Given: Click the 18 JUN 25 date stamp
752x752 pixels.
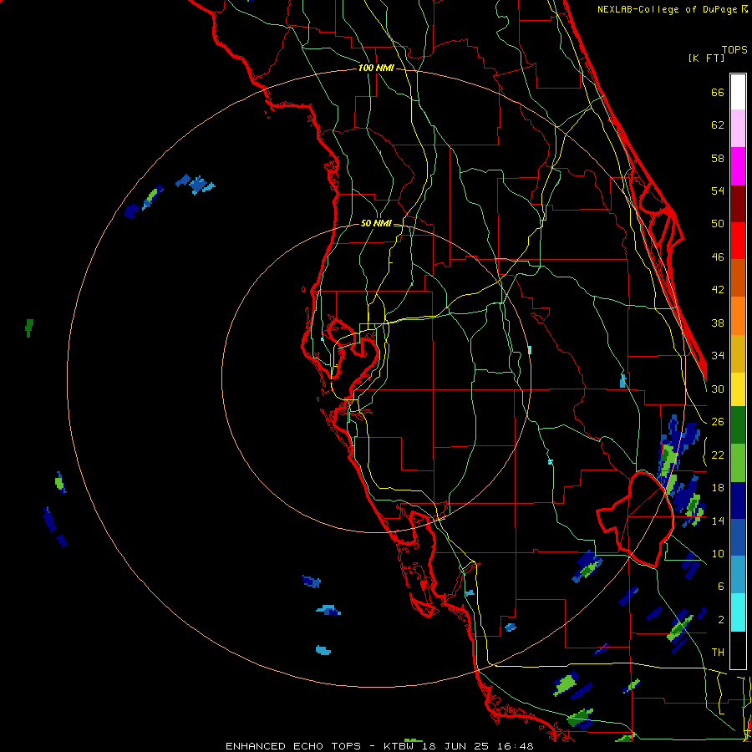Looking at the screenshot, I should [x=455, y=746].
